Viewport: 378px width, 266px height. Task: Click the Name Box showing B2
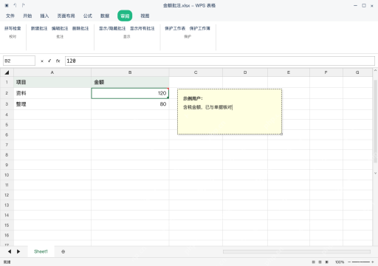pos(19,61)
